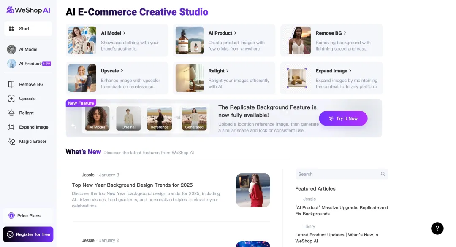The width and height of the screenshot is (456, 247).
Task: Open the red coat article thumbnail
Action: tap(253, 190)
